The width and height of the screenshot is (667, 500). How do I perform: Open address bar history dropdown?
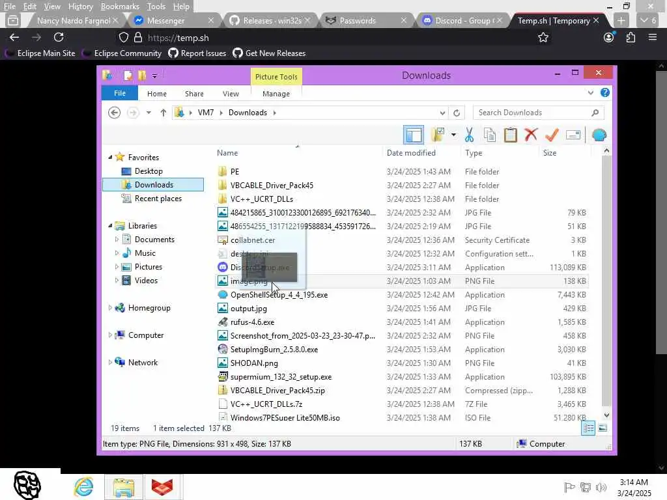tap(442, 113)
